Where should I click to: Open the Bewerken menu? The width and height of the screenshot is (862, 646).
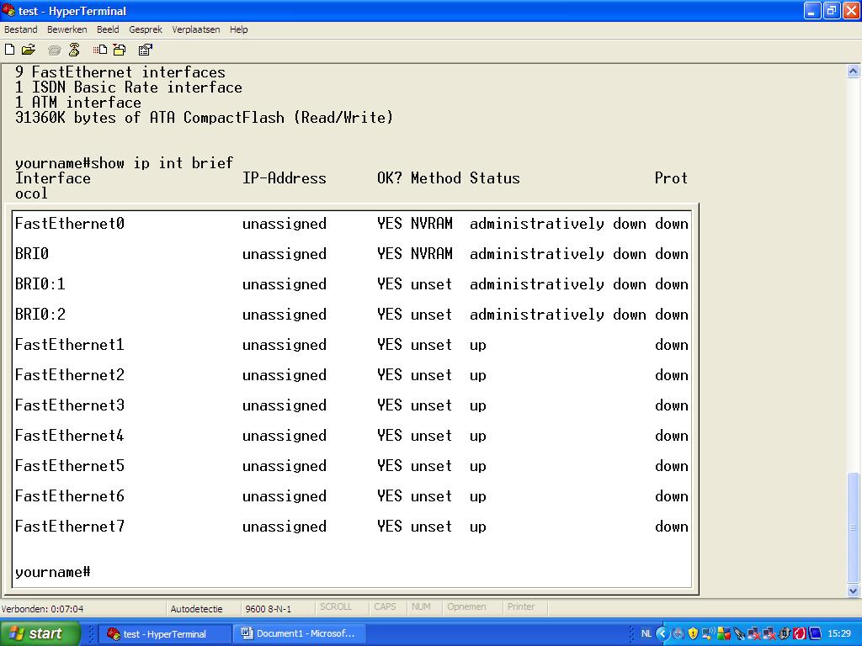click(67, 29)
